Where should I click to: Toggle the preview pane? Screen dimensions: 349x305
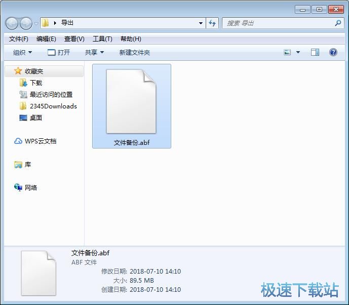[315, 52]
